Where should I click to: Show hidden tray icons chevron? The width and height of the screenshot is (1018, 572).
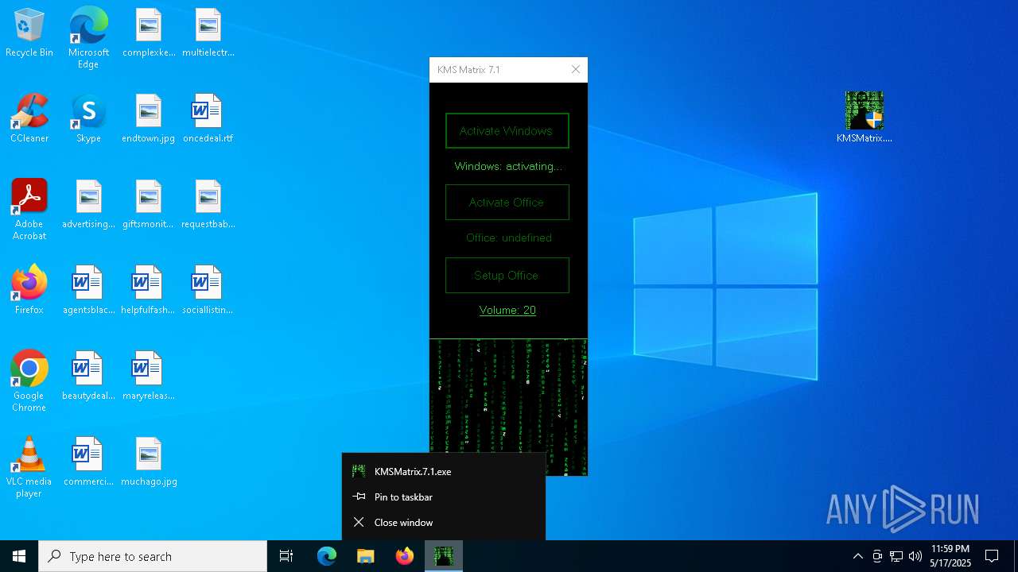pos(857,556)
